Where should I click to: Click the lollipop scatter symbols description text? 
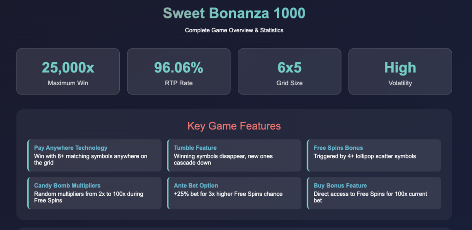pyautogui.click(x=365, y=156)
